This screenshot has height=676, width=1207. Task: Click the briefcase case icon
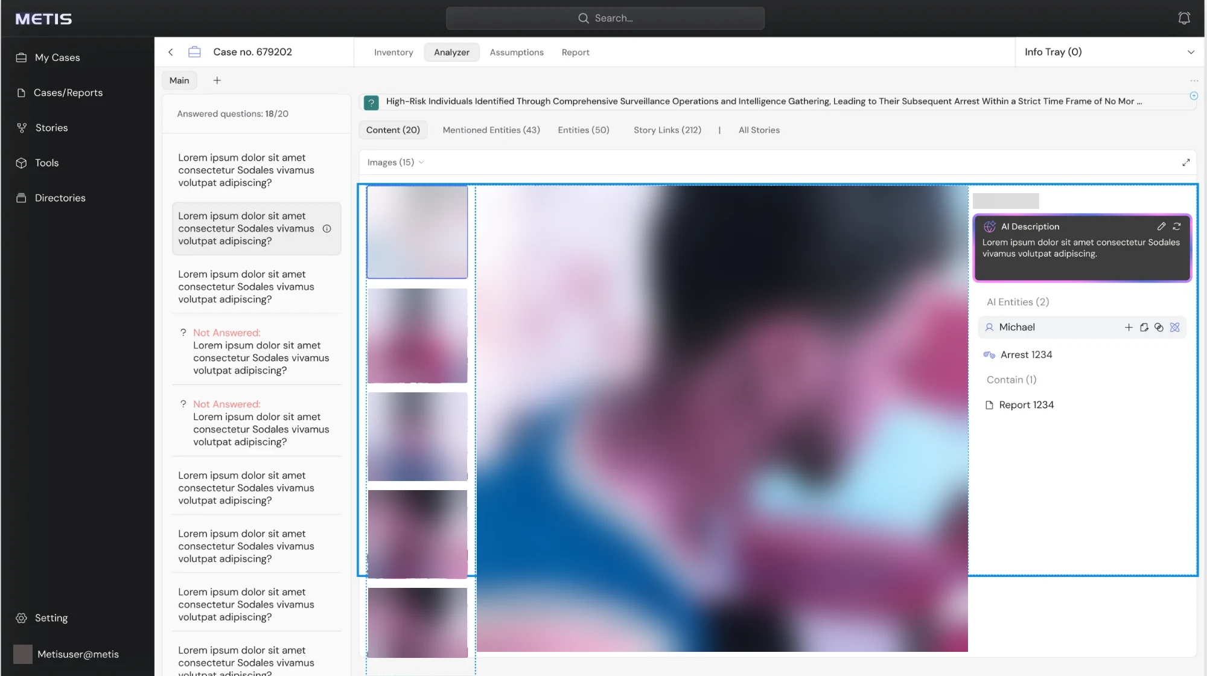click(194, 52)
